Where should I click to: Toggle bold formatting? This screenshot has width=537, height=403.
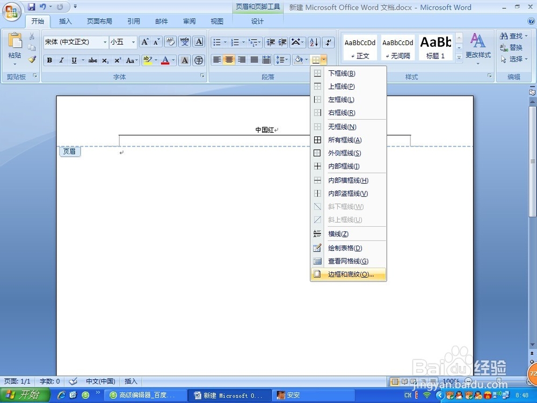pyautogui.click(x=49, y=60)
